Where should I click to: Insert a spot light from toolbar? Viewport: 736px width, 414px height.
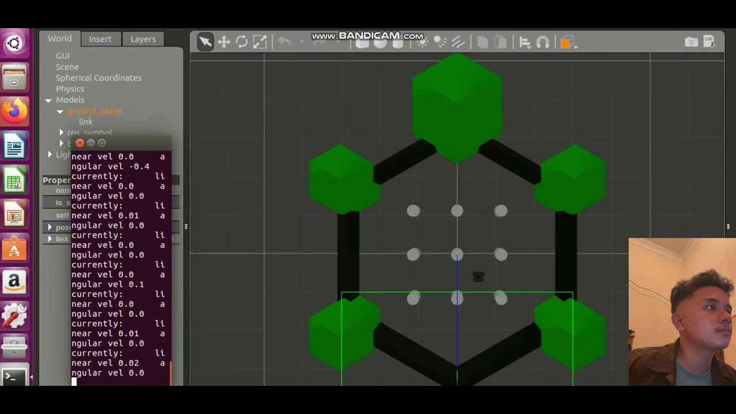tap(440, 42)
